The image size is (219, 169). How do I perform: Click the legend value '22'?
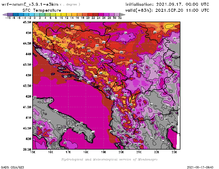tap(93, 18)
